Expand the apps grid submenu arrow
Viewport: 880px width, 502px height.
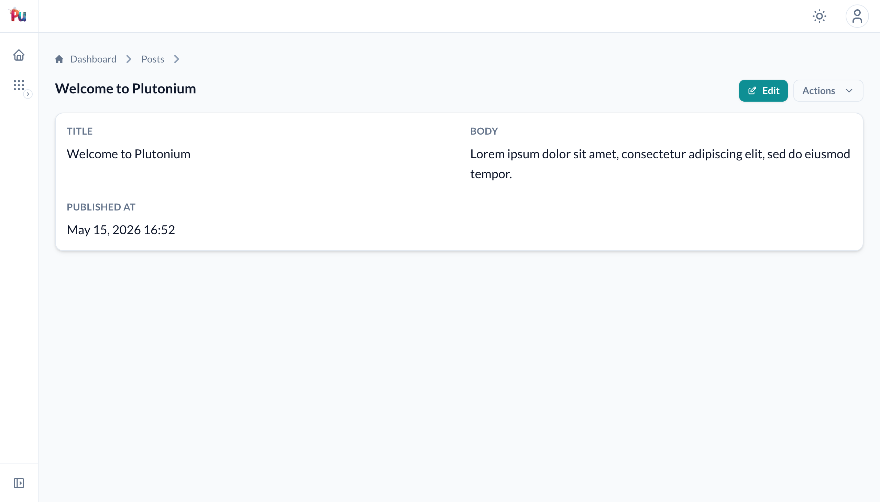[x=28, y=94]
